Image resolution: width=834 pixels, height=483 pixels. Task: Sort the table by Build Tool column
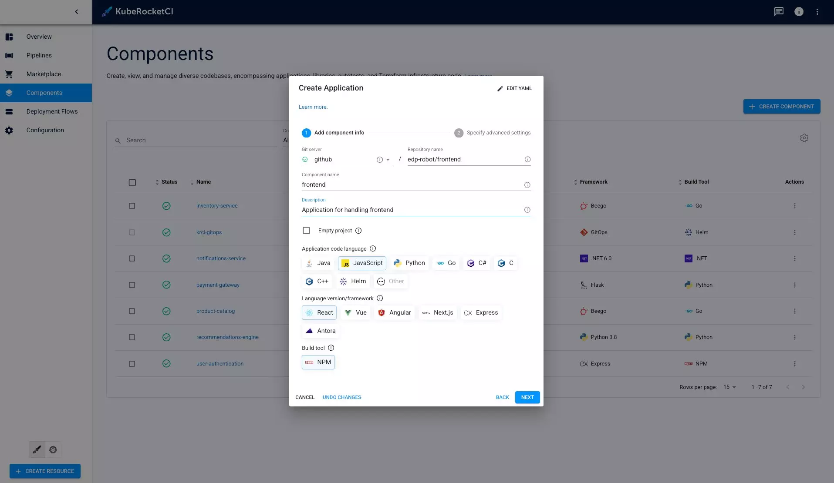tap(693, 182)
